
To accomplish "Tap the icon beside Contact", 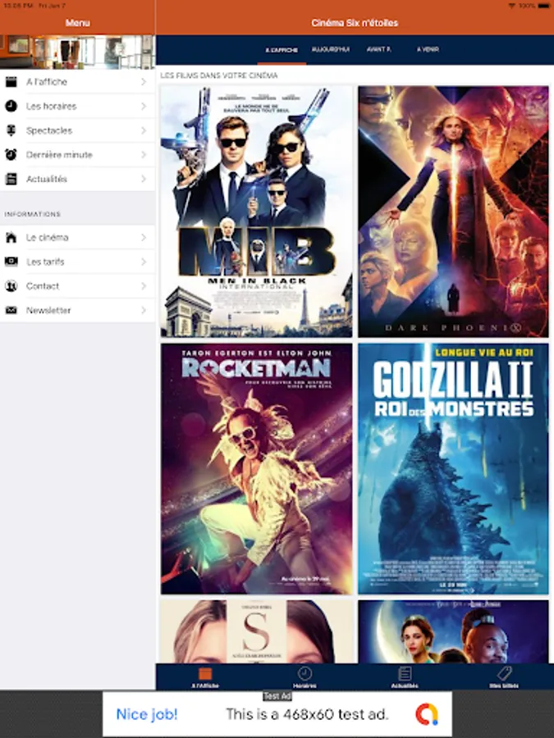I will click(x=11, y=285).
